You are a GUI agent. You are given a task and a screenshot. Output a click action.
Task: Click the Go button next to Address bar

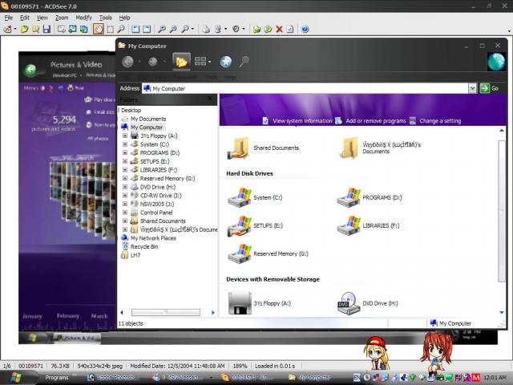tap(489, 88)
